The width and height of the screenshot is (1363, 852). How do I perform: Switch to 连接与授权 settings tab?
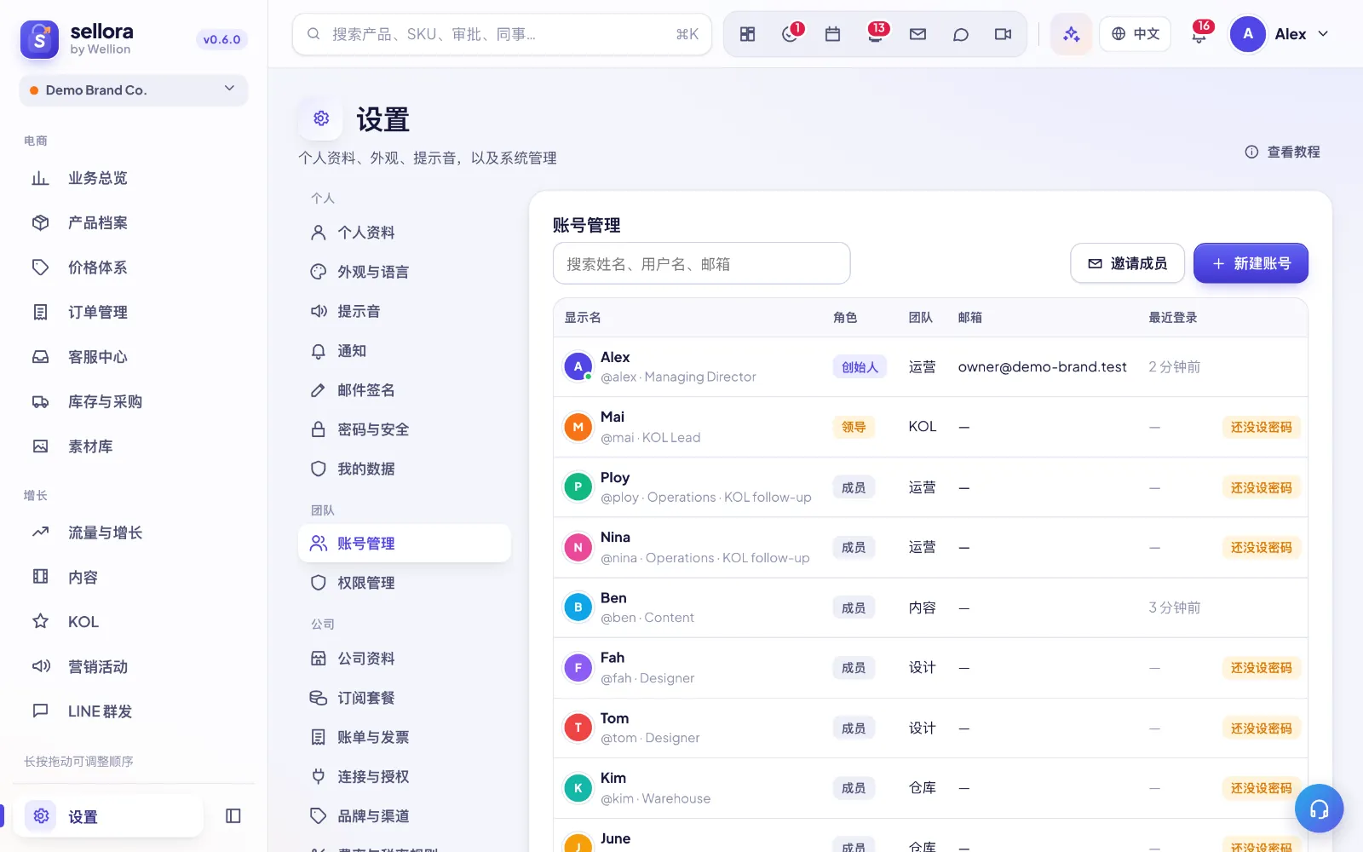tap(404, 777)
